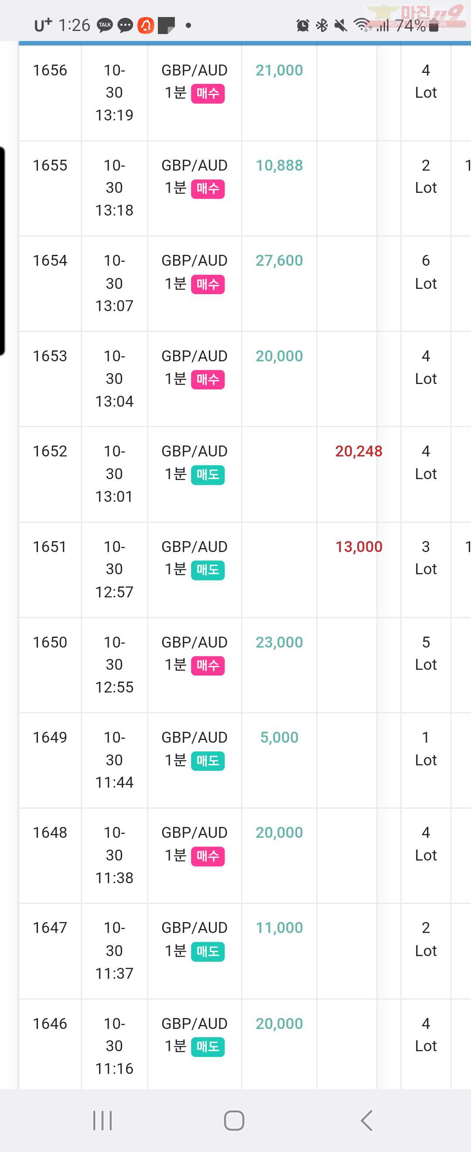The height and width of the screenshot is (1152, 471).
Task: Tap the muted sound status icon
Action: 341,25
